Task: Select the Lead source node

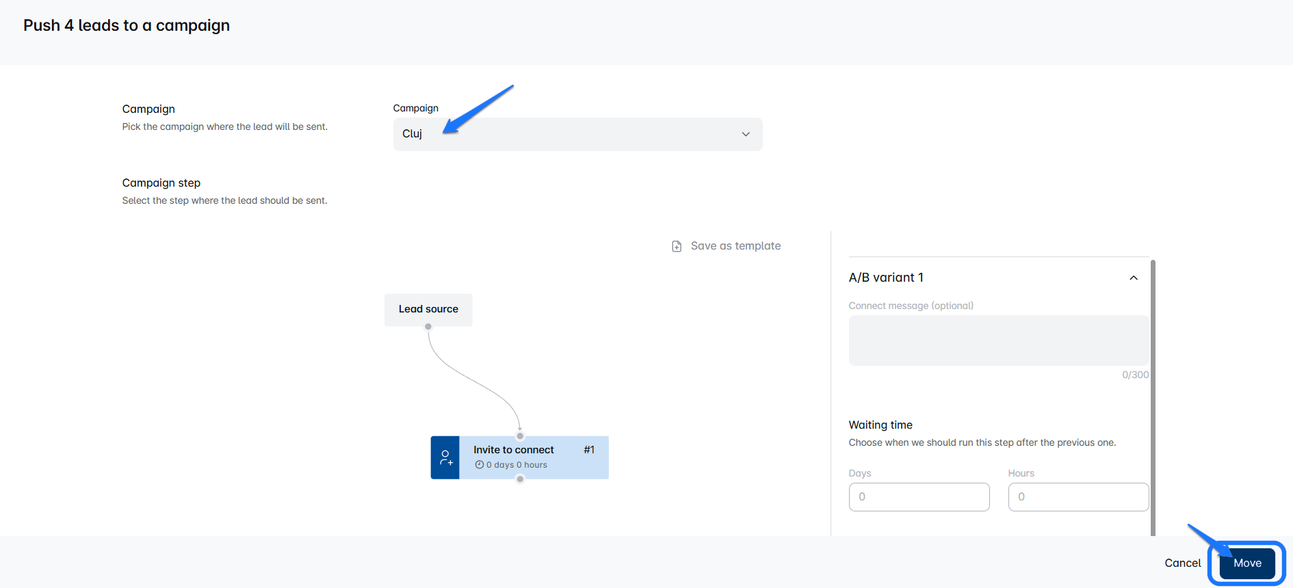Action: pos(428,309)
